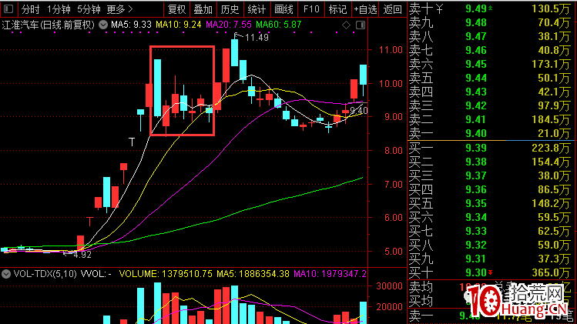The height and width of the screenshot is (324, 577).
Task: Click the volume MA5: 1886354.38 label
Action: (253, 274)
